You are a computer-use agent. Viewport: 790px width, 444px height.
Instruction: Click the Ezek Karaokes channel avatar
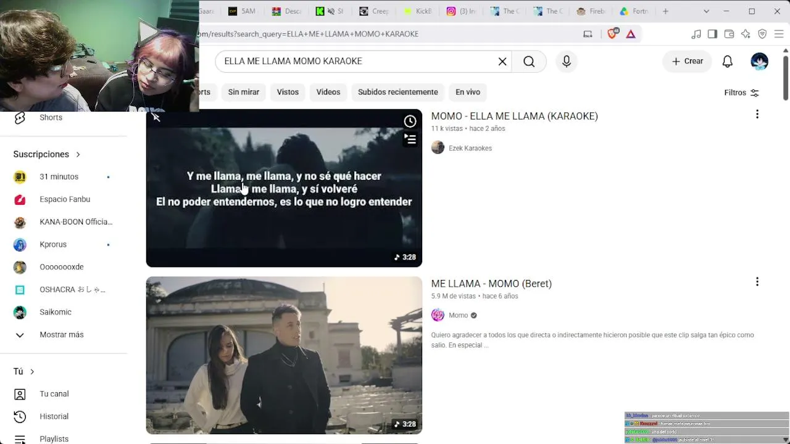(438, 148)
